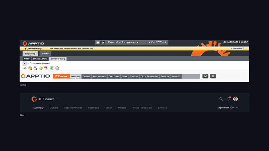This screenshot has height=151, width=269.
Task: Click the notification bell icon
Action: pos(228,99)
